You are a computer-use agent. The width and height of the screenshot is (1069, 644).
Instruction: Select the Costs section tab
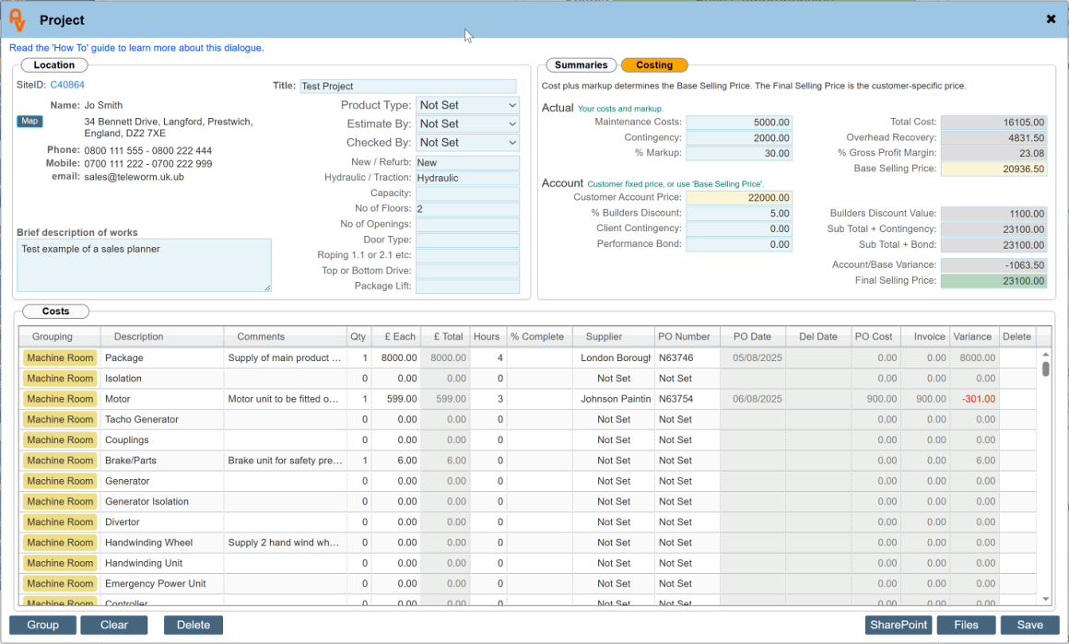(x=56, y=310)
